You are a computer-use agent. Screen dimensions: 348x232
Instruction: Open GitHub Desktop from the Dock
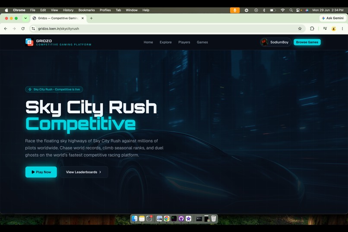pos(181,219)
